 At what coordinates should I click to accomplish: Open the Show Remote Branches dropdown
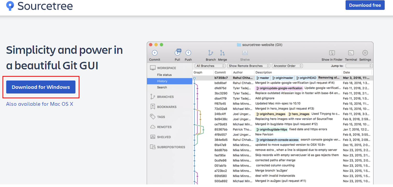[x=249, y=66]
